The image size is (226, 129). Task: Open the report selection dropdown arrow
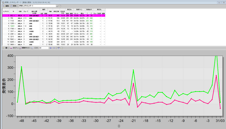(x=57, y=6)
